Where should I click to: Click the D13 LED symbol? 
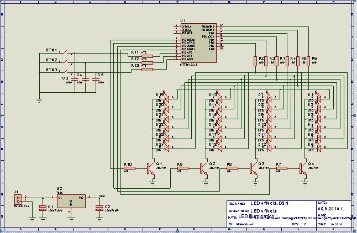pyautogui.click(x=219, y=98)
